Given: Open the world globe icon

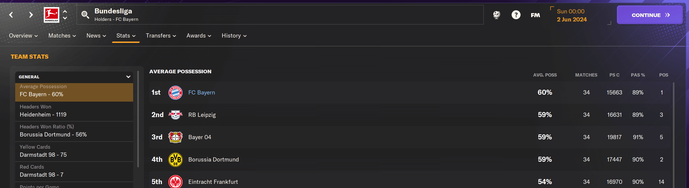Looking at the screenshot, I should click(x=497, y=15).
